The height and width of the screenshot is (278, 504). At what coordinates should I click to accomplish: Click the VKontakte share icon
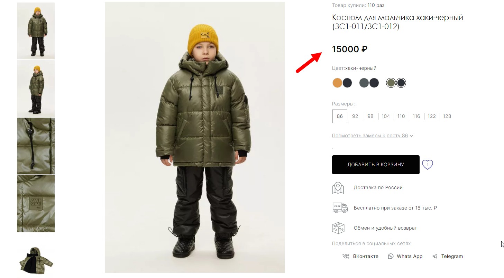(x=346, y=256)
